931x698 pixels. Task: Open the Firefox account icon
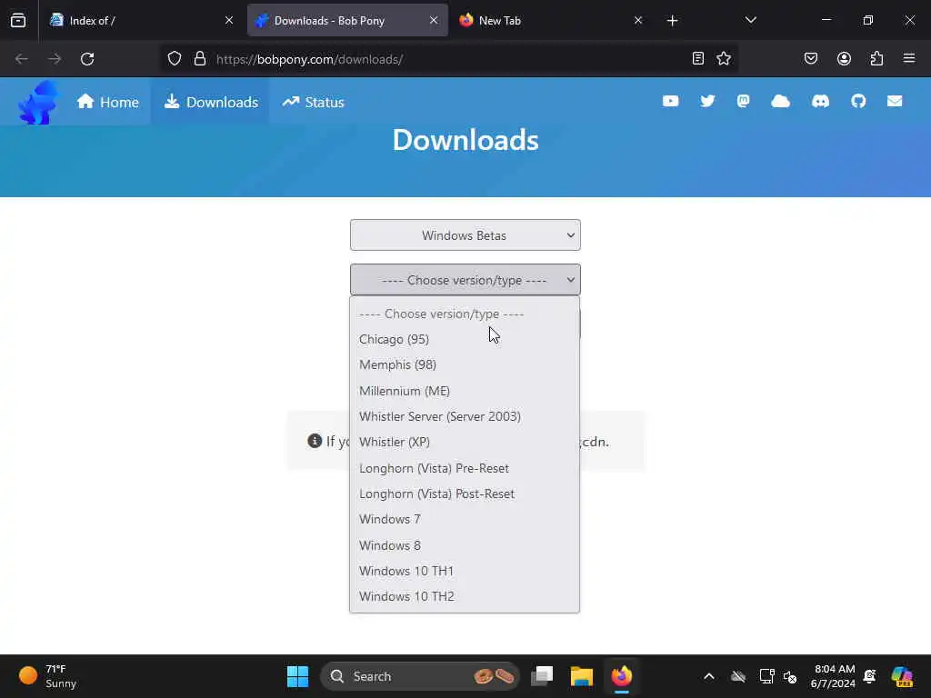[x=844, y=59]
